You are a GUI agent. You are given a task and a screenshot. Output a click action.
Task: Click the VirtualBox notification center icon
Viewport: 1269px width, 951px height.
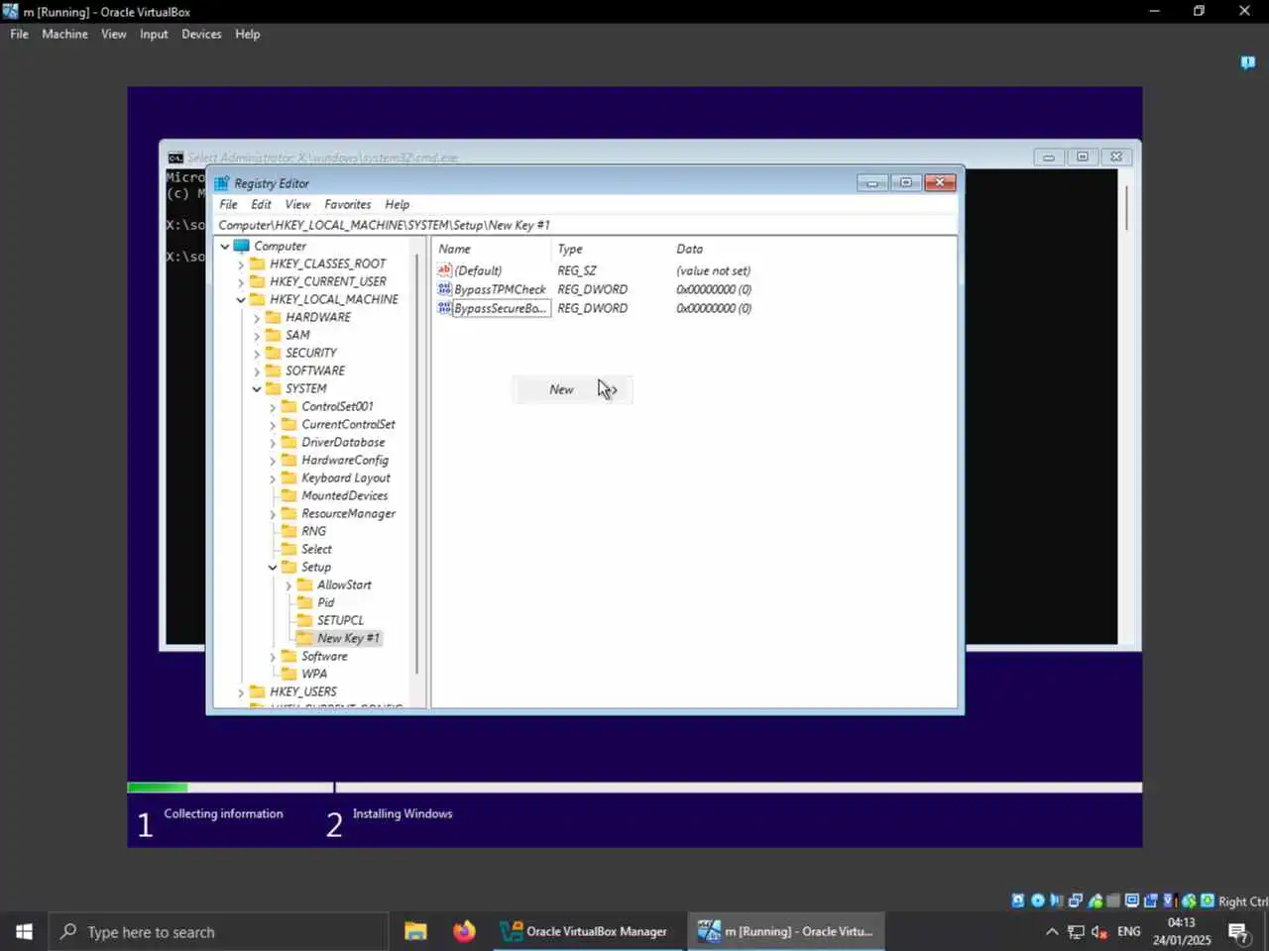pyautogui.click(x=1248, y=62)
